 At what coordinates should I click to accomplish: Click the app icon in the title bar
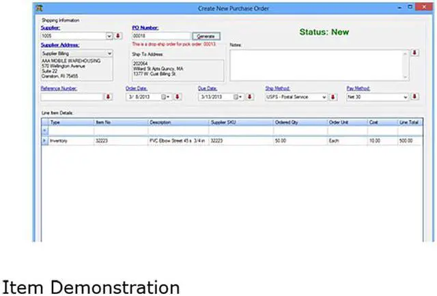(39, 9)
